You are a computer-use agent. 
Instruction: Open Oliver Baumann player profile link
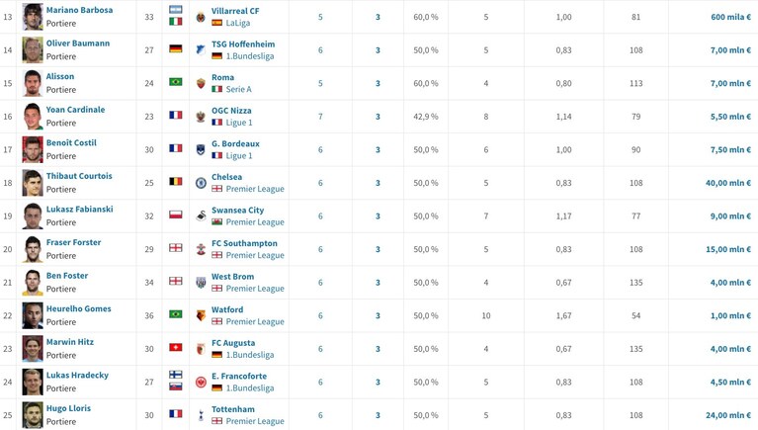(x=78, y=43)
